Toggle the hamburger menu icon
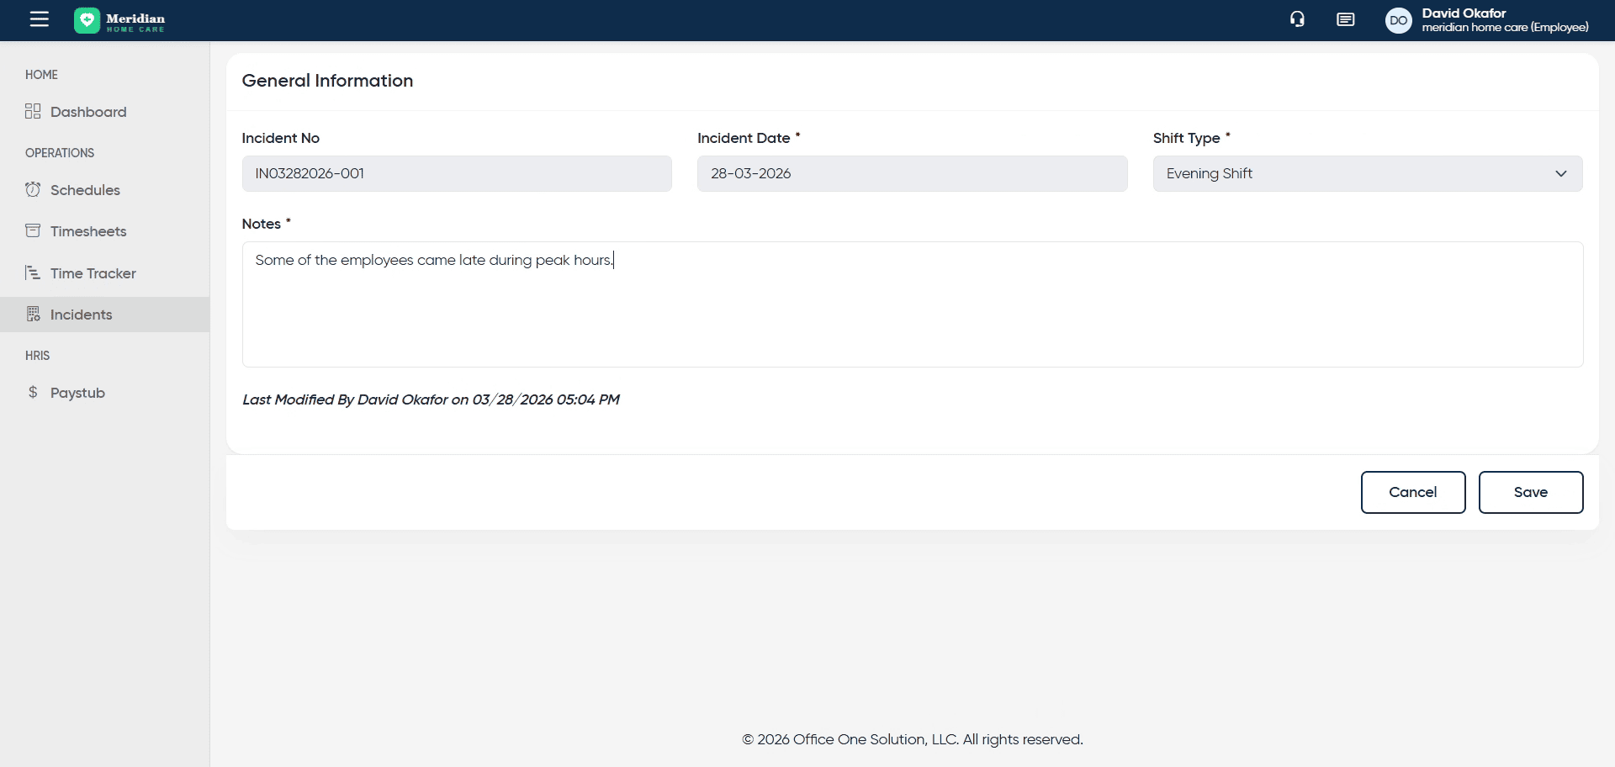The height and width of the screenshot is (767, 1615). point(40,19)
